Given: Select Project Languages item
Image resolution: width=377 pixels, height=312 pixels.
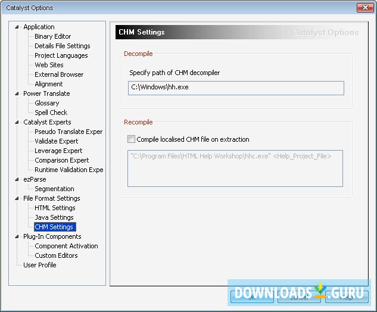Looking at the screenshot, I should click(x=61, y=55).
